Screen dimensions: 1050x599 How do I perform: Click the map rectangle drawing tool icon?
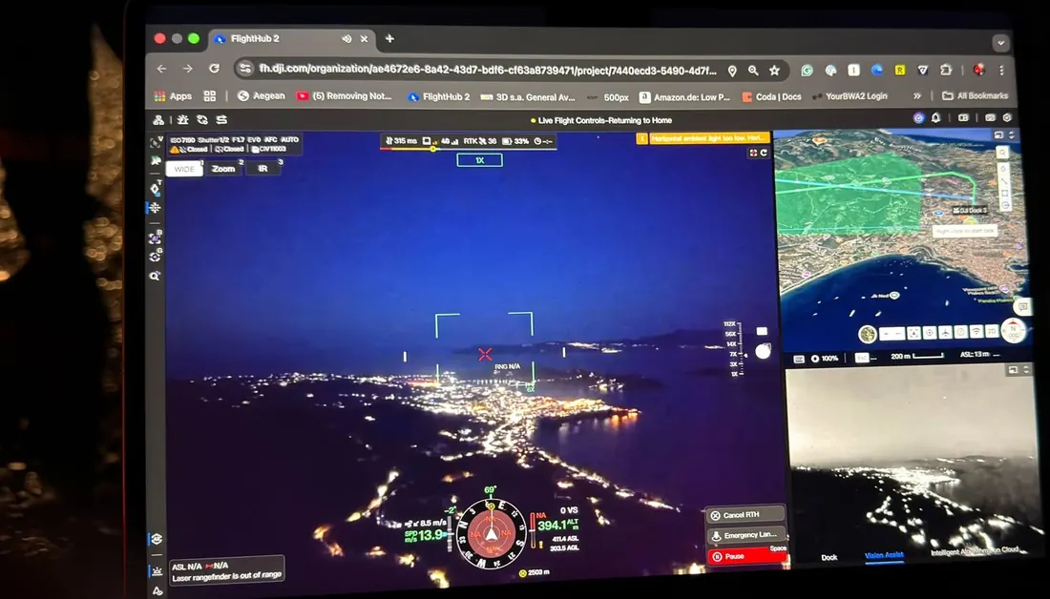[x=1004, y=194]
